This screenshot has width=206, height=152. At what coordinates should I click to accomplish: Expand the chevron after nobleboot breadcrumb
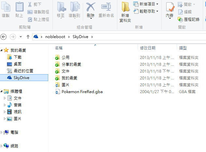coord(69,37)
